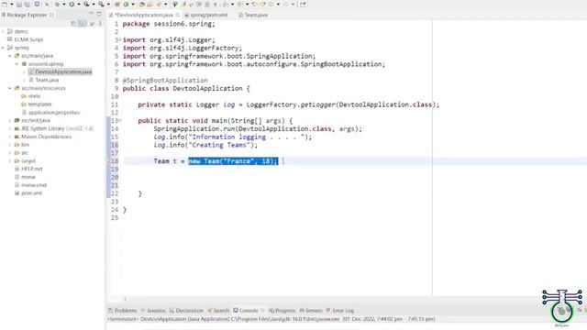Expand the demo project node
This screenshot has width=587, height=330.
(3, 31)
